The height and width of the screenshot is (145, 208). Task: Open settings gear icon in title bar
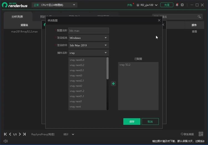(x=182, y=5)
